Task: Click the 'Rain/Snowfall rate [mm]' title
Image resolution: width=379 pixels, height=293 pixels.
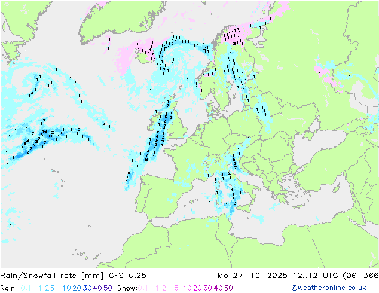Action: click(x=52, y=276)
